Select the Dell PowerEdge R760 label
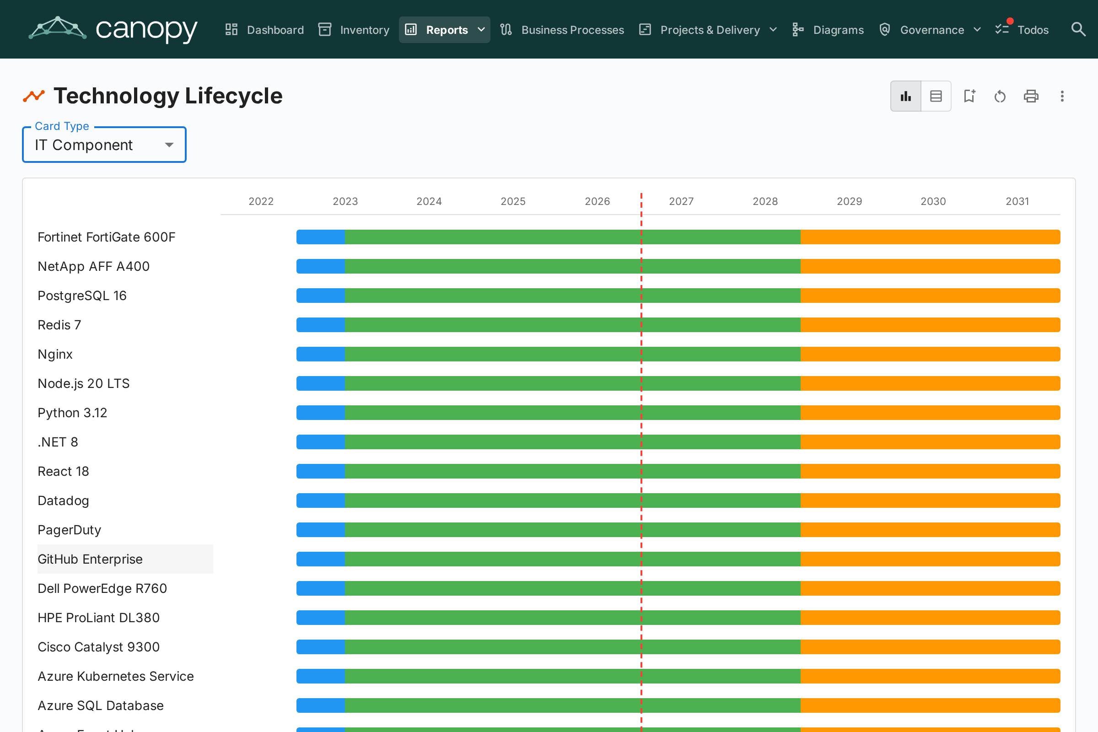 click(102, 589)
